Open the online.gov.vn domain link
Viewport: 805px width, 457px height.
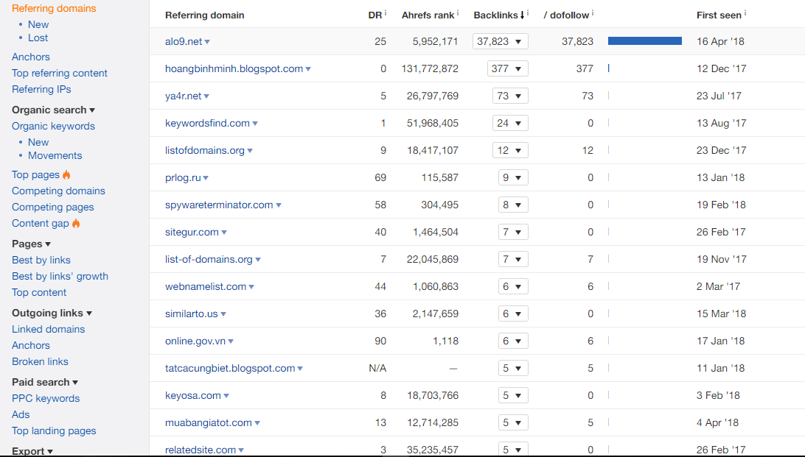point(195,341)
